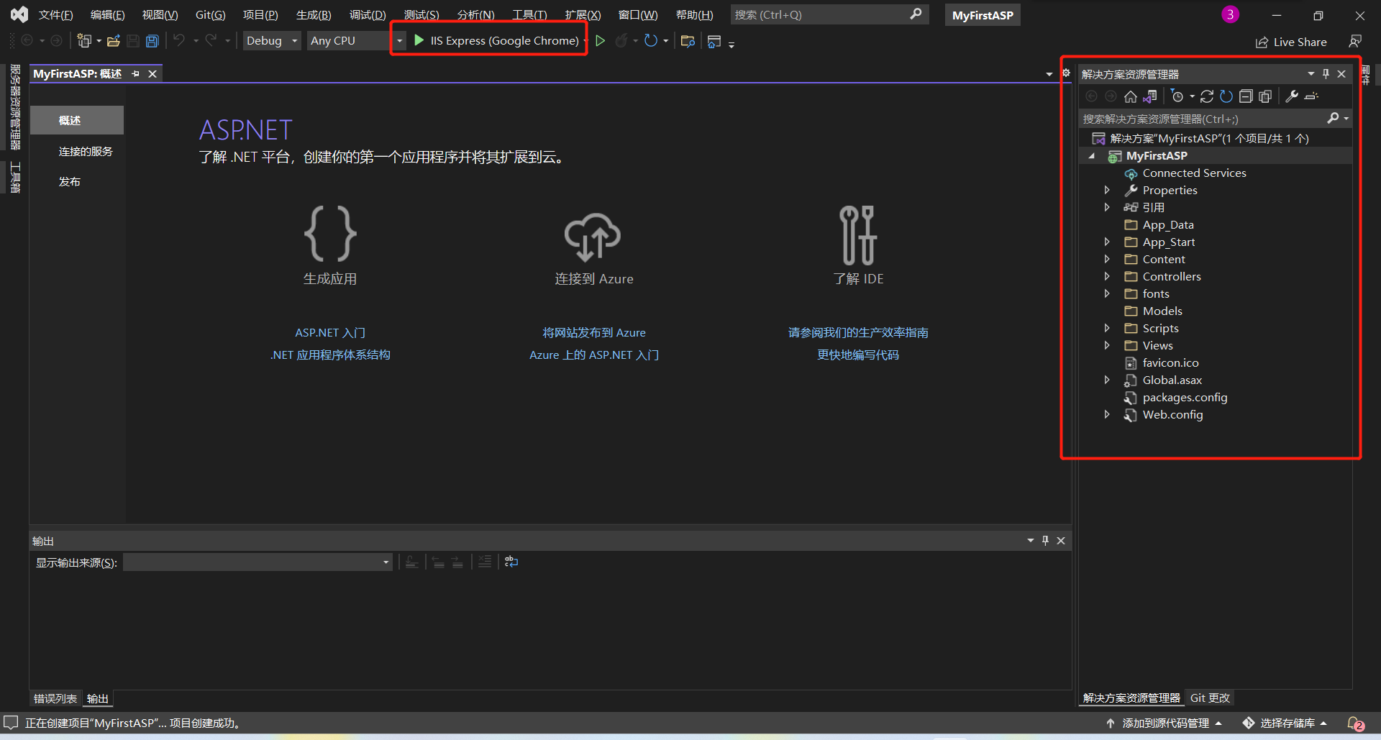Click the search magnifier in Solution Explorer
The height and width of the screenshot is (740, 1381).
click(x=1333, y=118)
